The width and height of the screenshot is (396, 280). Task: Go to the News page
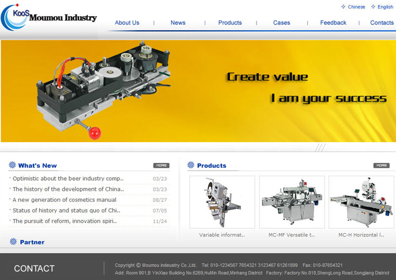[x=178, y=23]
